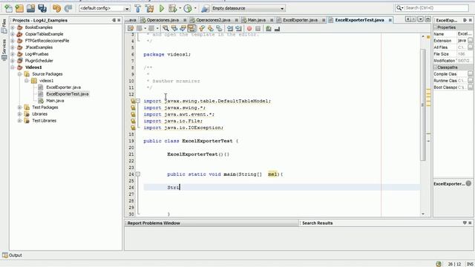Open the Files side panel

click(4, 26)
